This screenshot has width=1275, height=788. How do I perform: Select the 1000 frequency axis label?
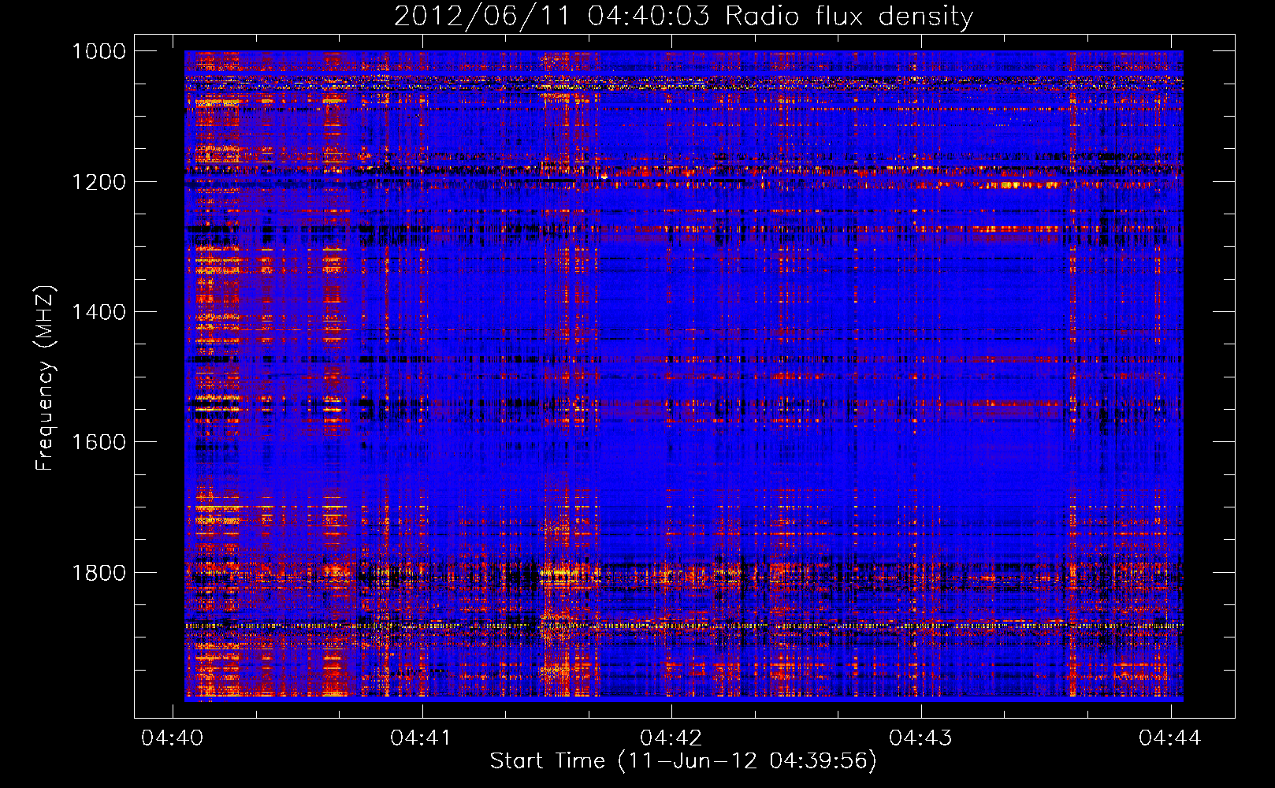pos(99,51)
